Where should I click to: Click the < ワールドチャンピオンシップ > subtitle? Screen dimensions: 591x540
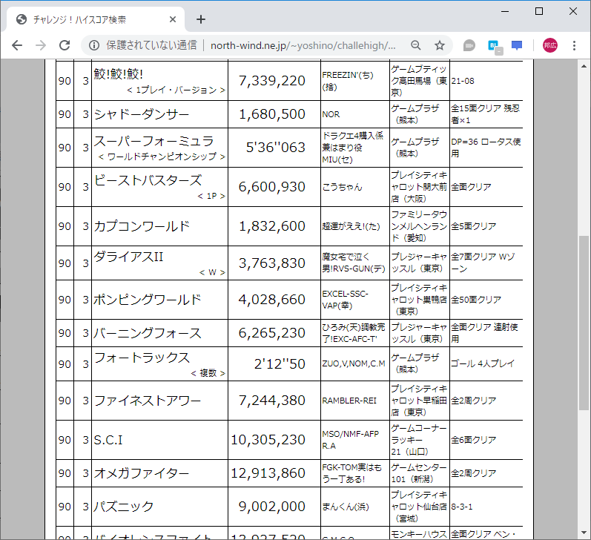coord(162,157)
